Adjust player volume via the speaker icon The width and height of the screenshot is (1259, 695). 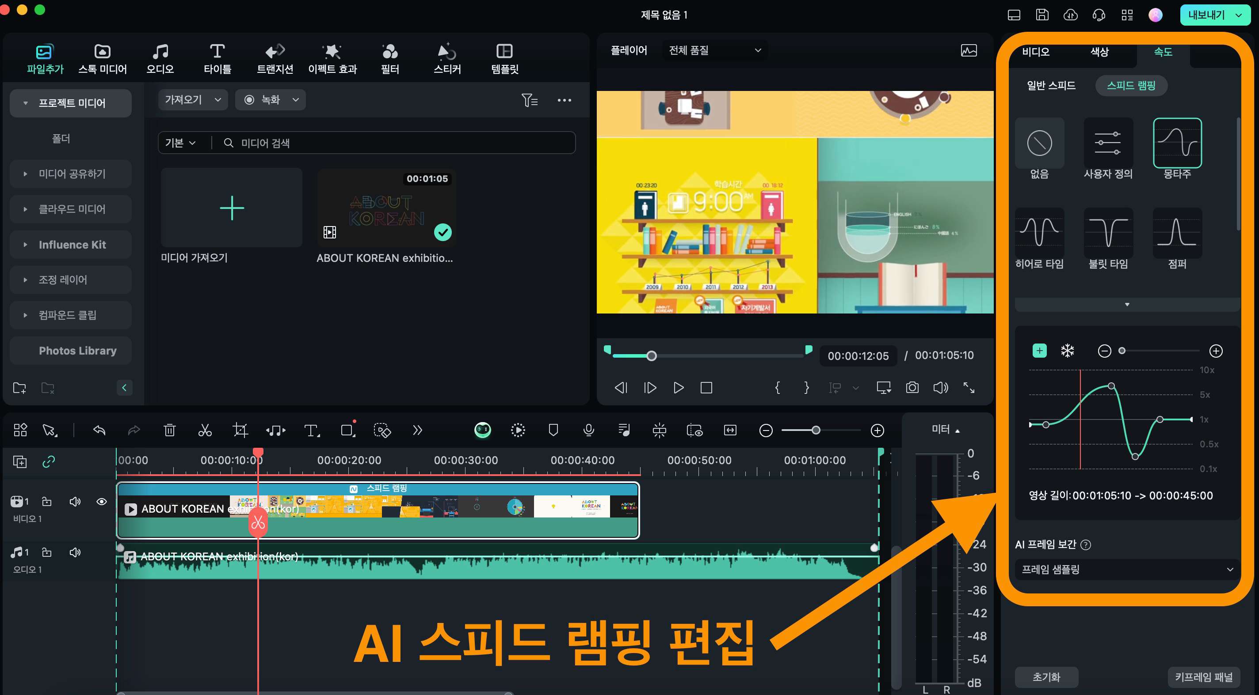(940, 388)
